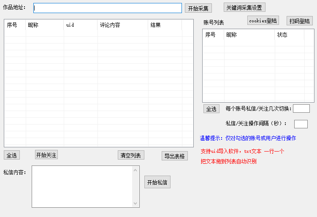Click the 私信内容 scrollbar up arrow
Screen dimensions: 317x217
135,170
